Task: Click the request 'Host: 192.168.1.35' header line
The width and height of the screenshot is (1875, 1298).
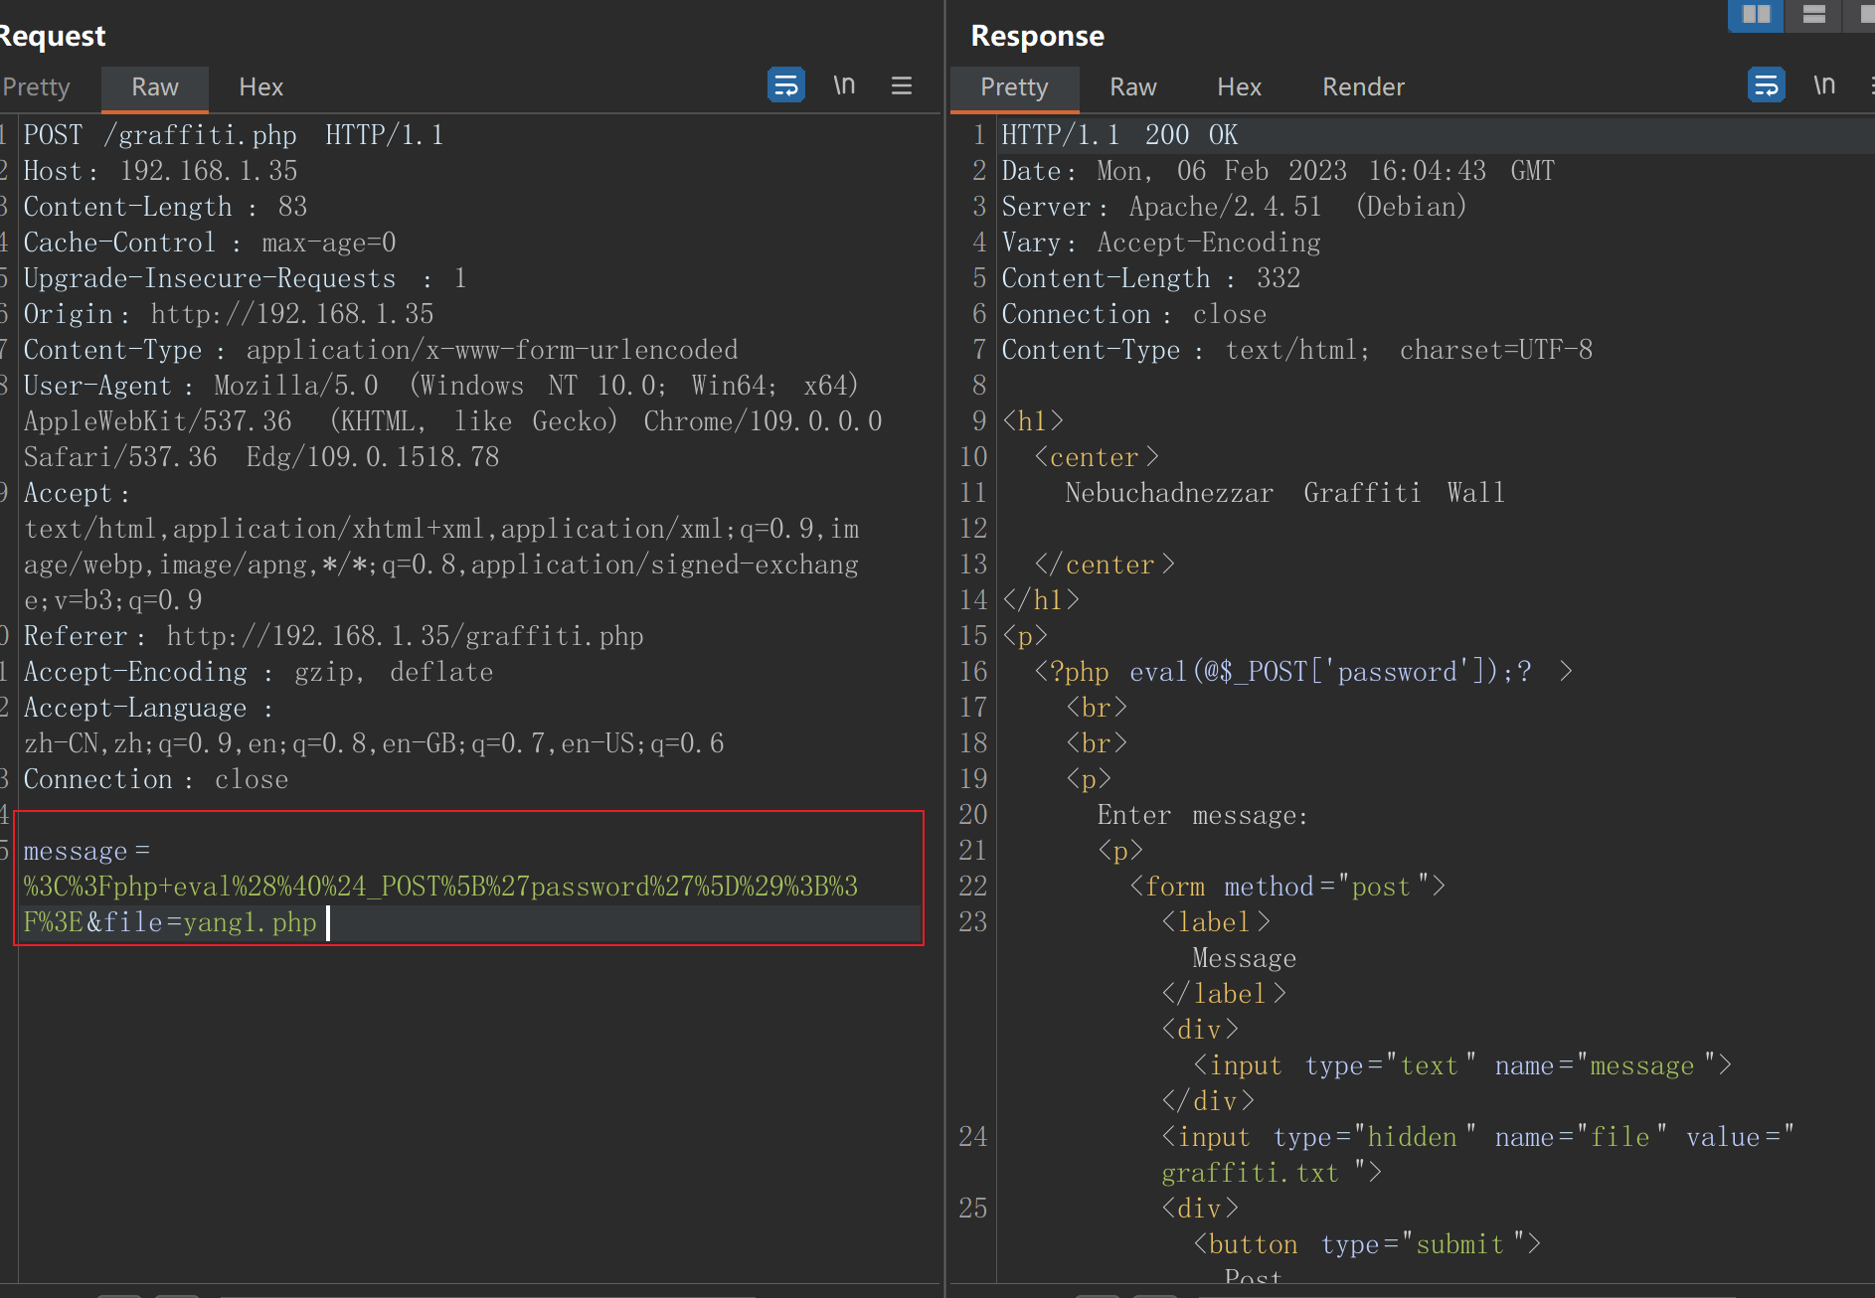Action: point(161,171)
